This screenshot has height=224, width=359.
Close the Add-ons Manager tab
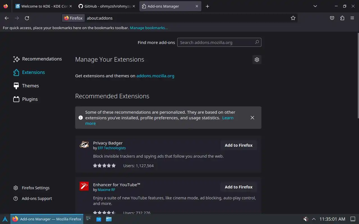point(197,6)
